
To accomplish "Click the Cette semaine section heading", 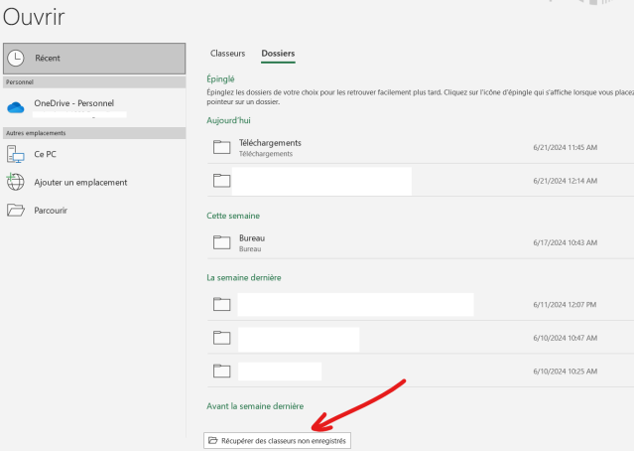I will (x=233, y=216).
